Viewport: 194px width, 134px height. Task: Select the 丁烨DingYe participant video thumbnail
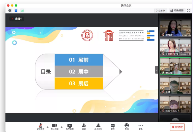(175, 47)
